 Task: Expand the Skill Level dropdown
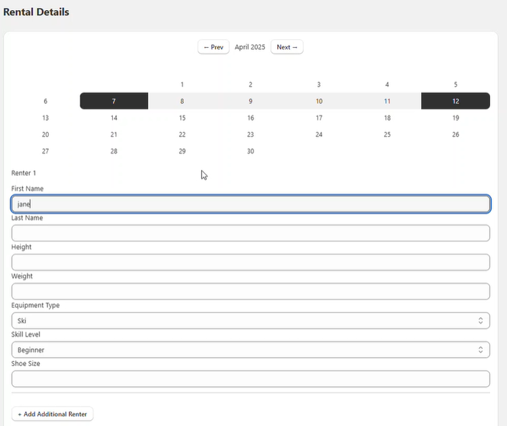(250, 350)
